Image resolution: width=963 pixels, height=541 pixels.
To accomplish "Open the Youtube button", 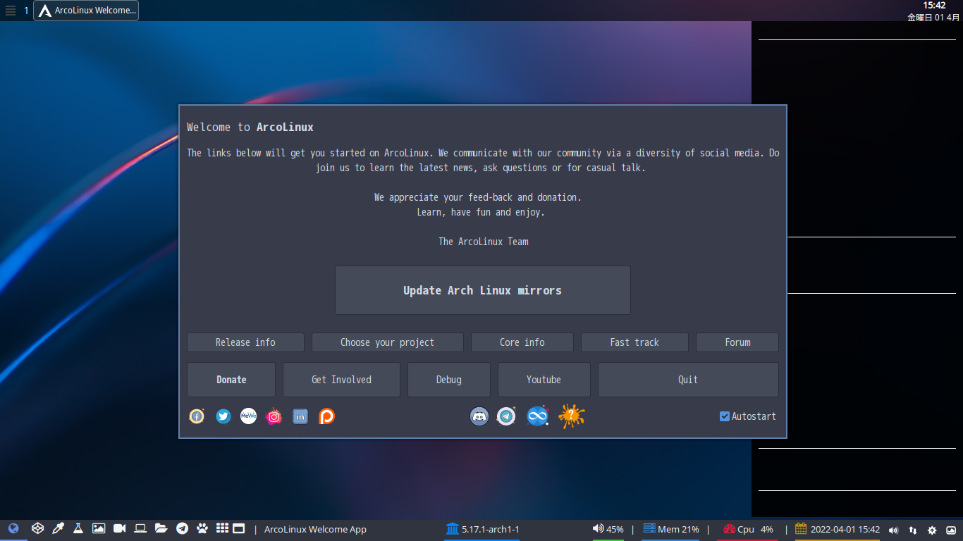I will [544, 380].
